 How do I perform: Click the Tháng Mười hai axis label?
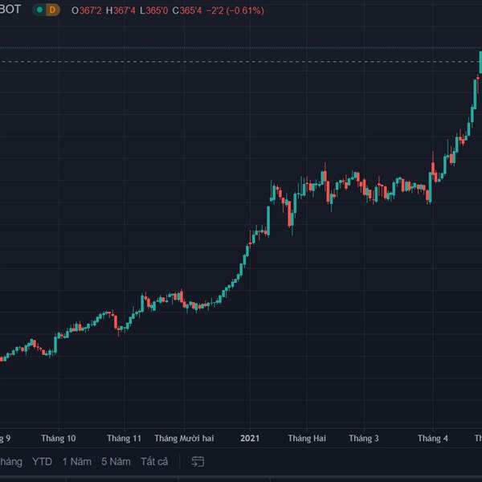click(x=184, y=439)
